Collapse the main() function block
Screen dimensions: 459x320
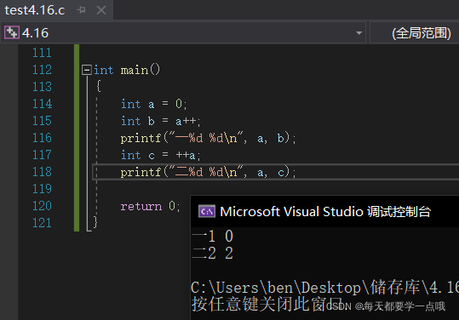(87, 70)
